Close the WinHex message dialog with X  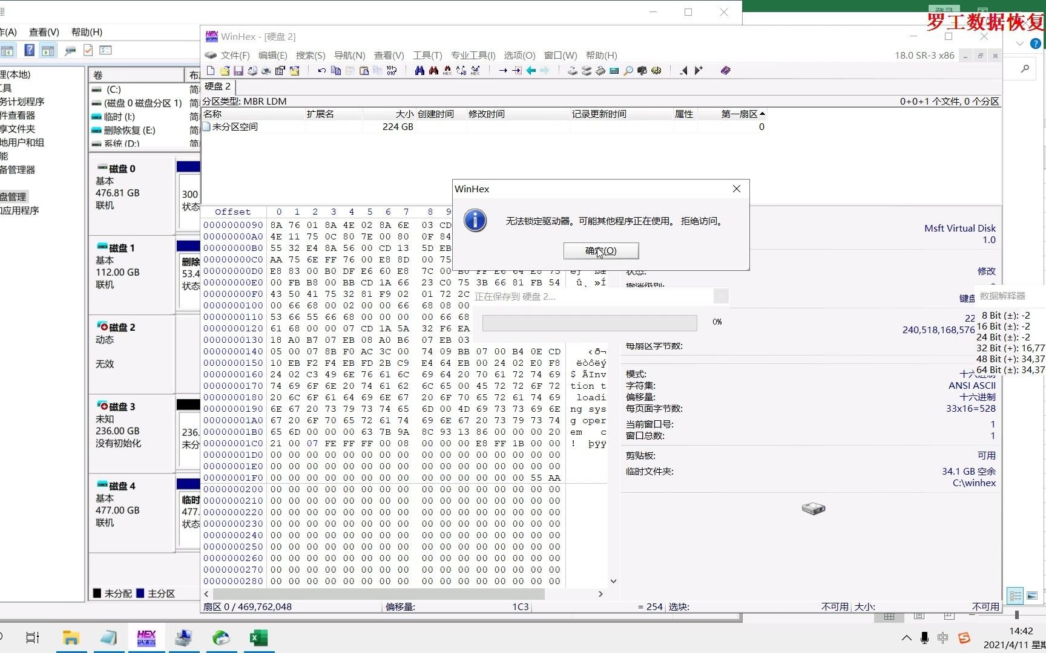click(737, 189)
